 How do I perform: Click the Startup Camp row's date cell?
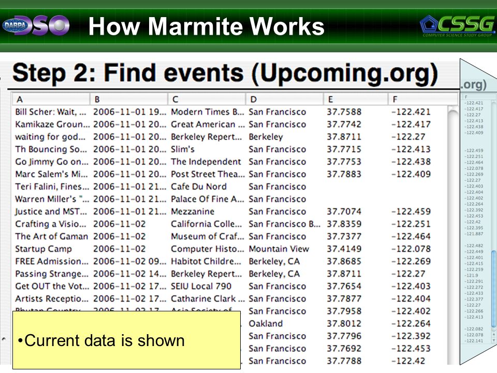coord(120,249)
